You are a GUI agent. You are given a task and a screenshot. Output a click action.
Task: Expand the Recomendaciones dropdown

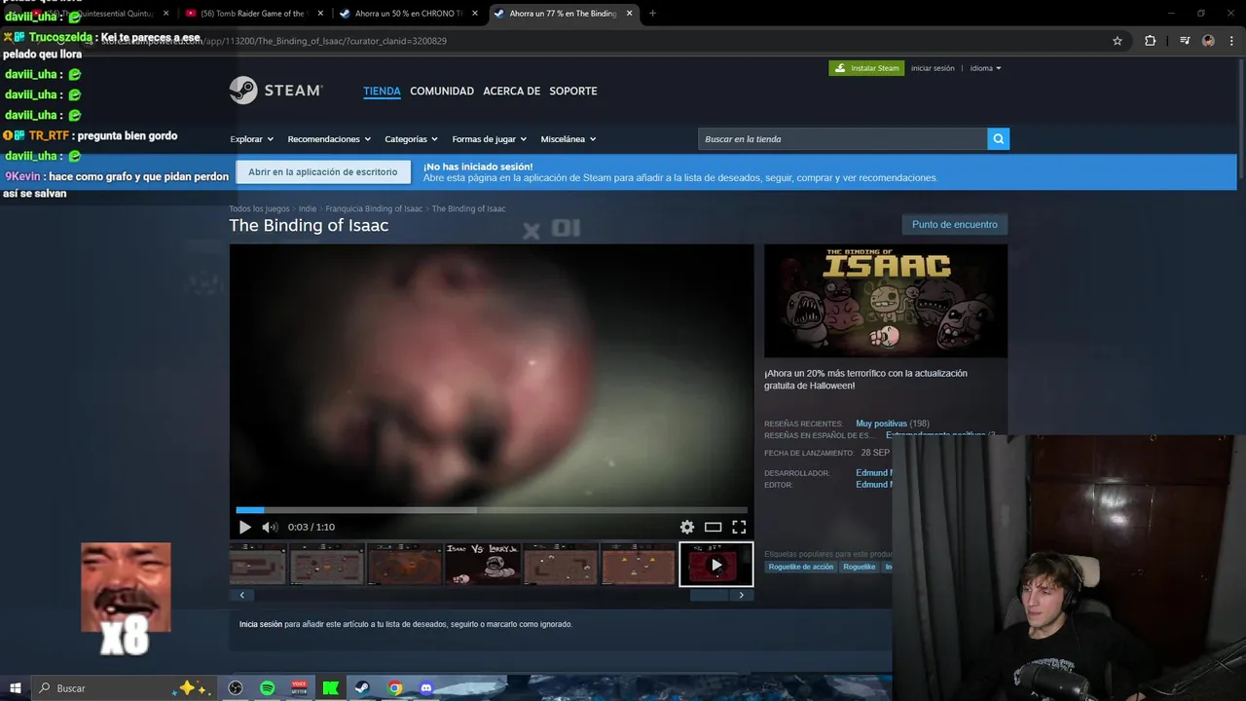(329, 139)
